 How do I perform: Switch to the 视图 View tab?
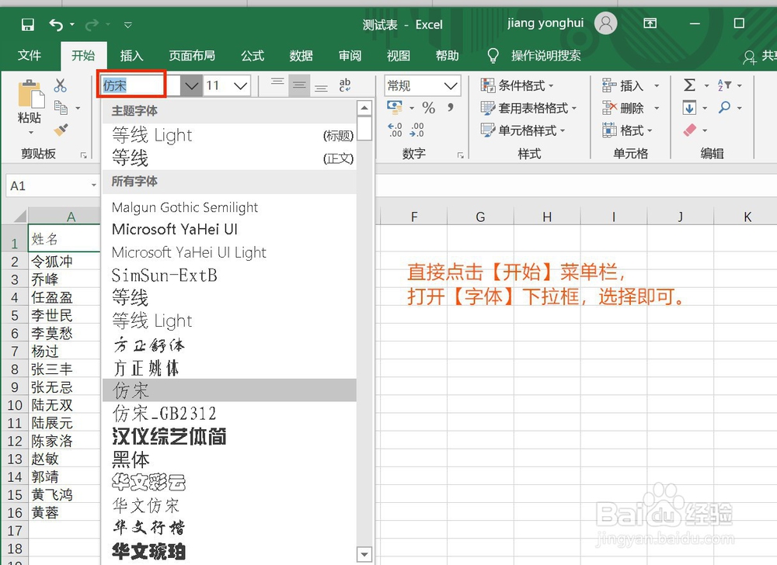coord(398,56)
